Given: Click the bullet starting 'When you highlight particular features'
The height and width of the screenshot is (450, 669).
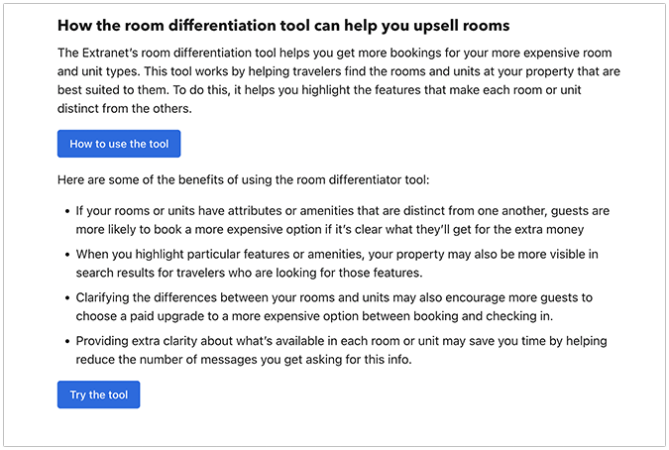Looking at the screenshot, I should pos(337,264).
